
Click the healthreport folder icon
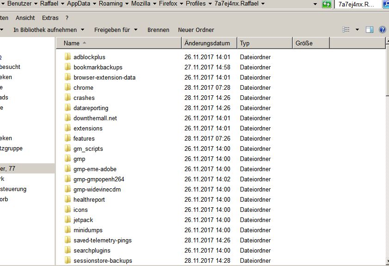pyautogui.click(x=68, y=199)
